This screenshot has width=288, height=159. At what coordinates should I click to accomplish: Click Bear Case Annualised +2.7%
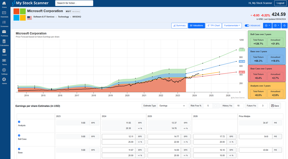[x=275, y=76]
